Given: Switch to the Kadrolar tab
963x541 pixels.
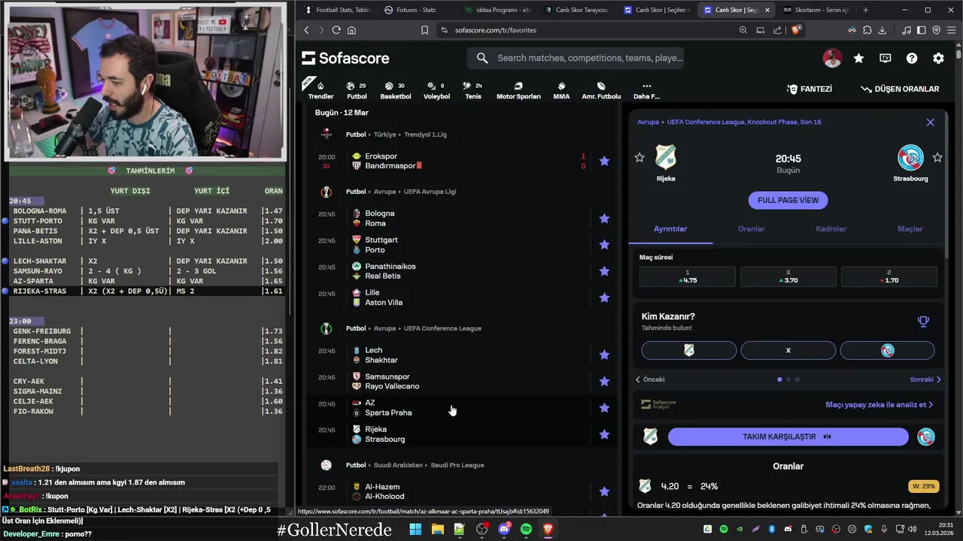Looking at the screenshot, I should tap(831, 229).
